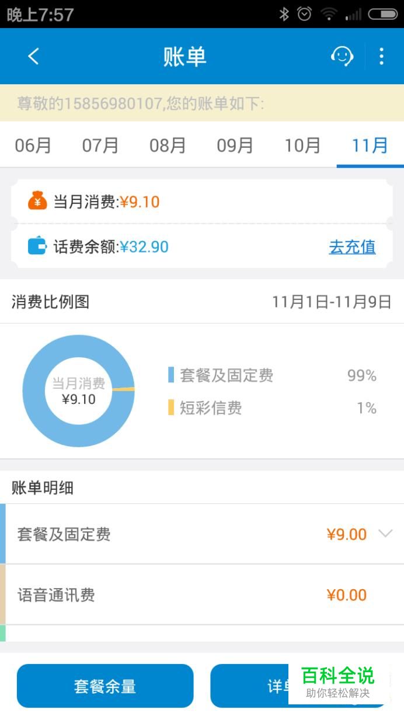Open customer service smiley headset icon
Viewport: 404px width, 719px height.
[x=342, y=57]
